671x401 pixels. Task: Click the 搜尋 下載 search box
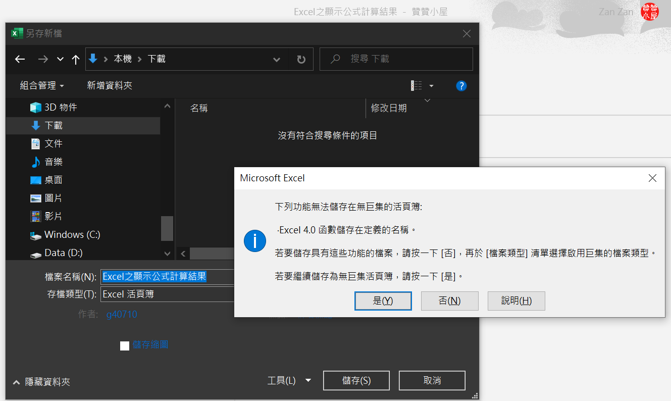tap(396, 59)
